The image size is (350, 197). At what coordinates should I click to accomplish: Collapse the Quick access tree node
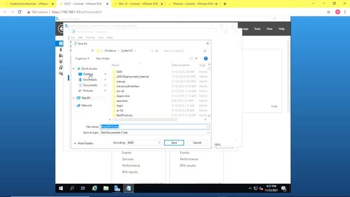pos(73,68)
